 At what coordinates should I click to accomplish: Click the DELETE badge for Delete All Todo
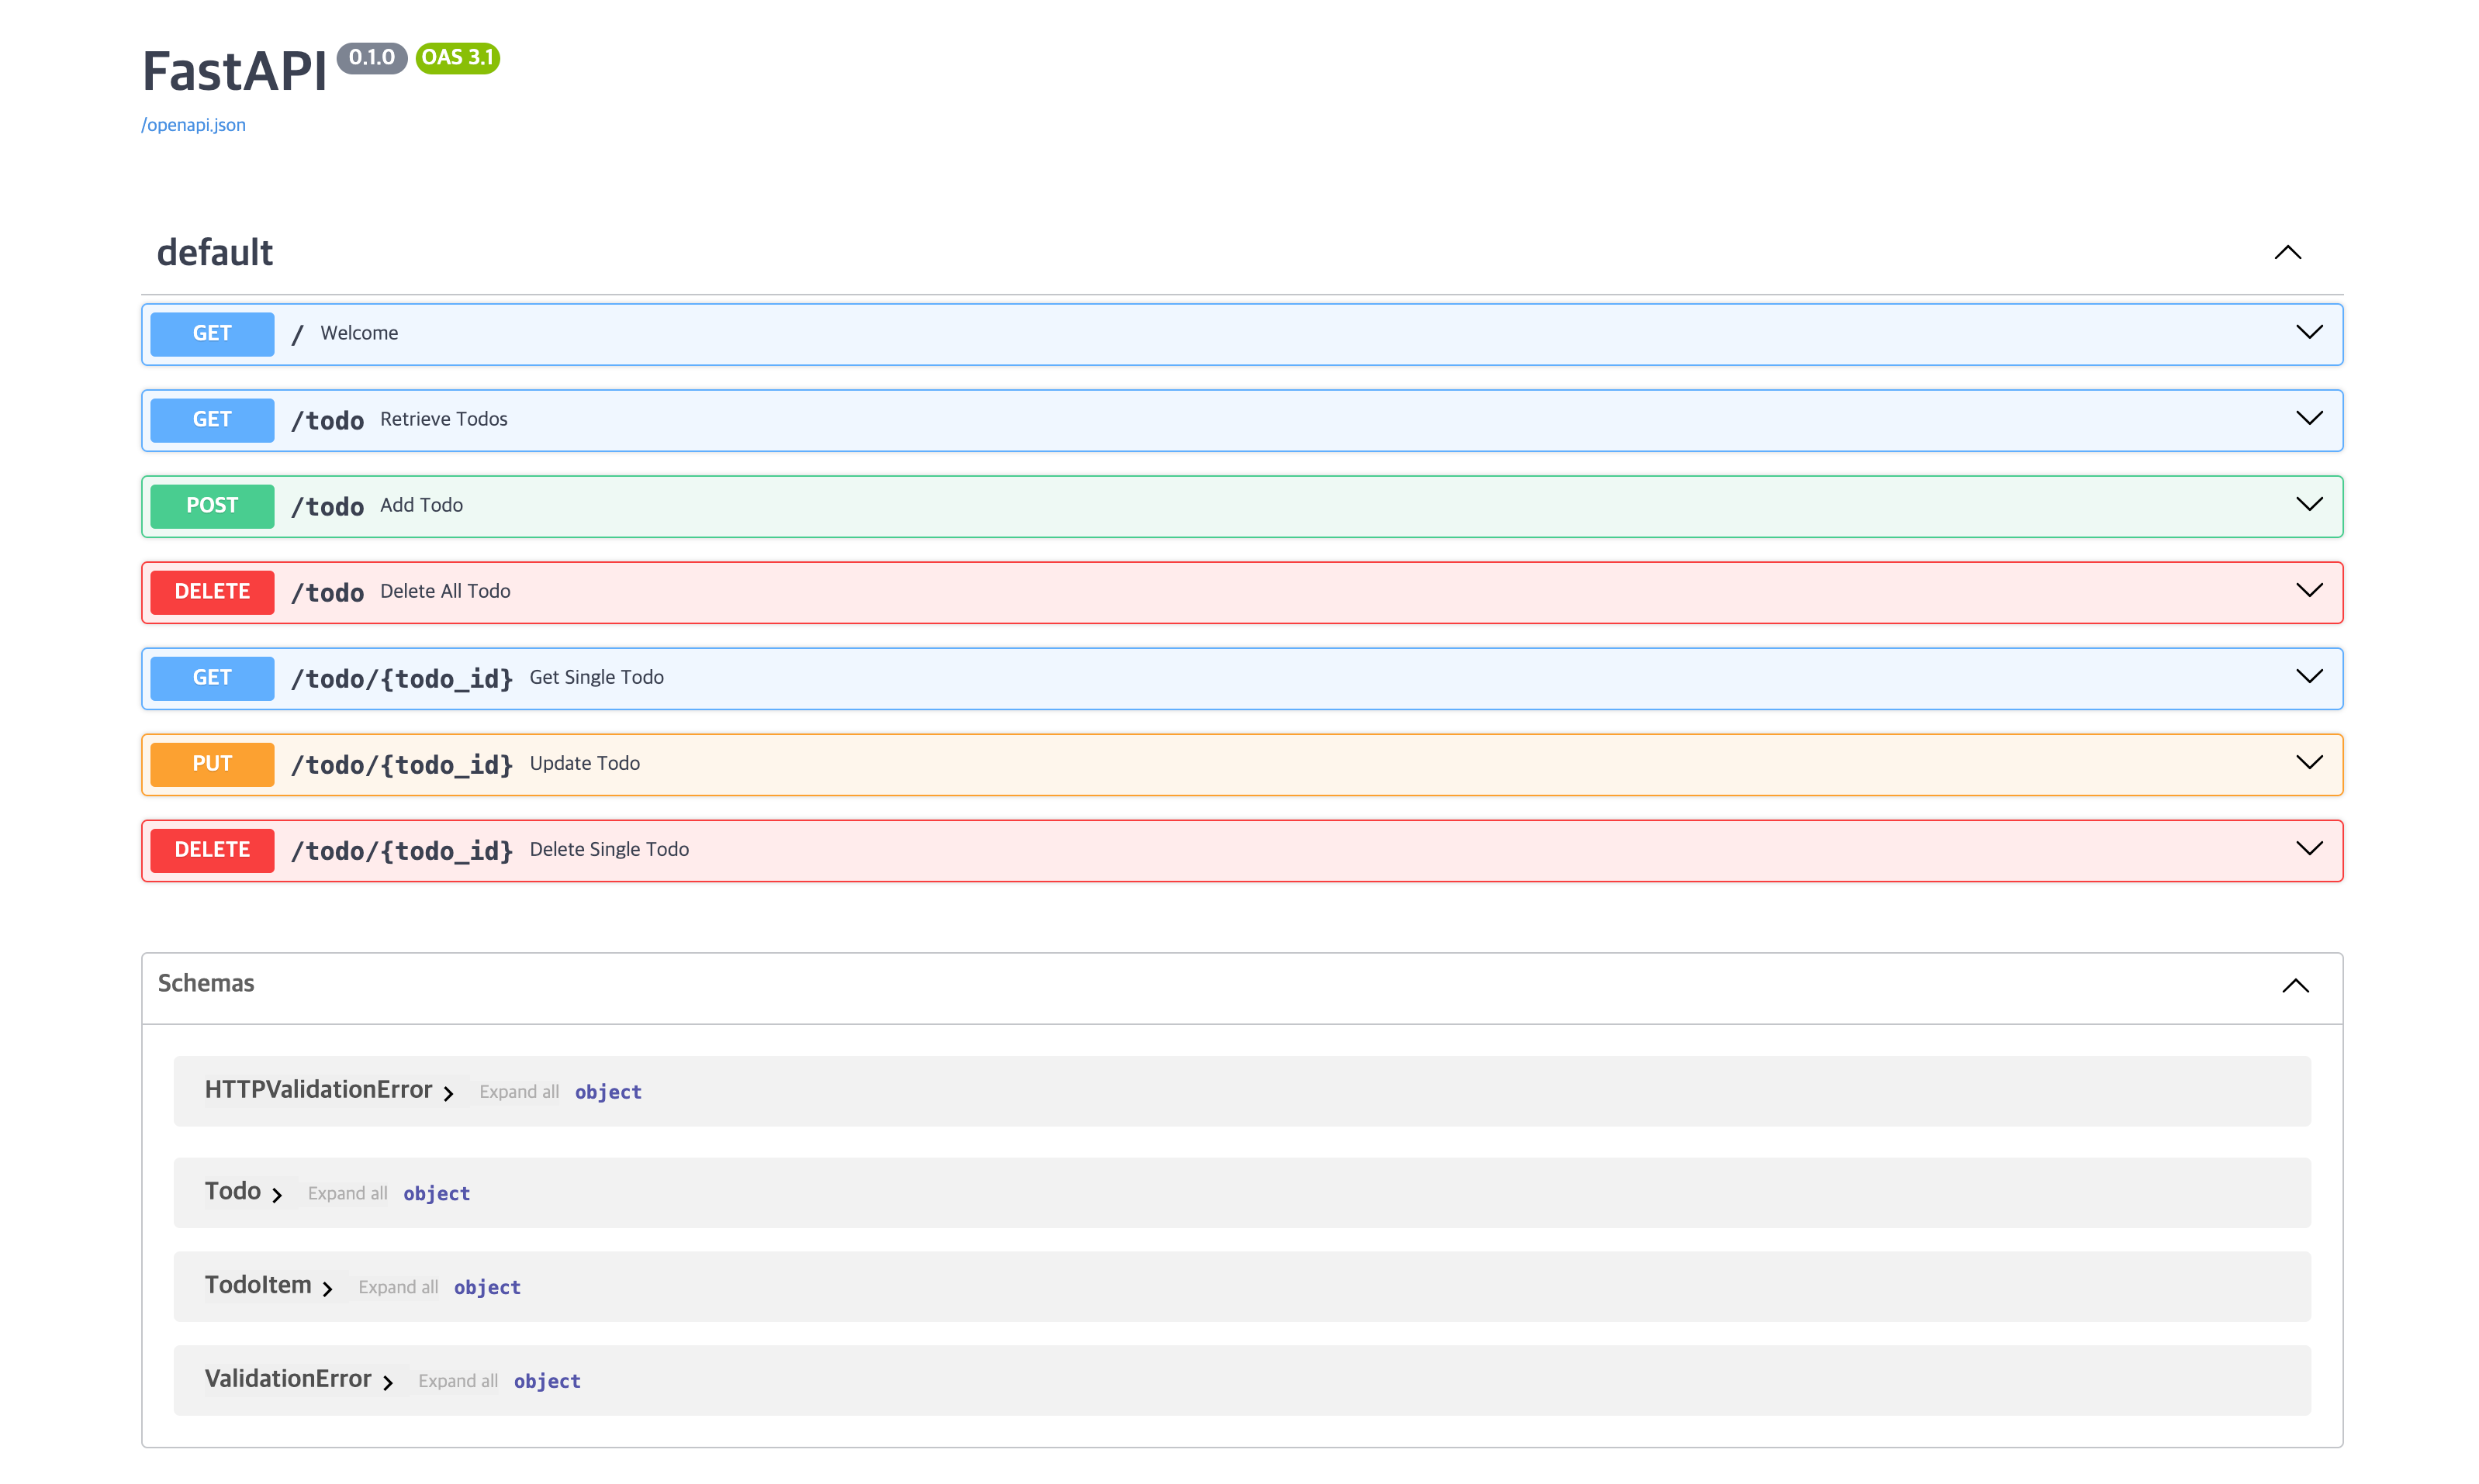click(x=212, y=591)
